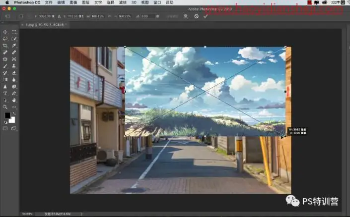Select the Path Selection arrow tool
The image size is (350, 217).
coord(5,100)
